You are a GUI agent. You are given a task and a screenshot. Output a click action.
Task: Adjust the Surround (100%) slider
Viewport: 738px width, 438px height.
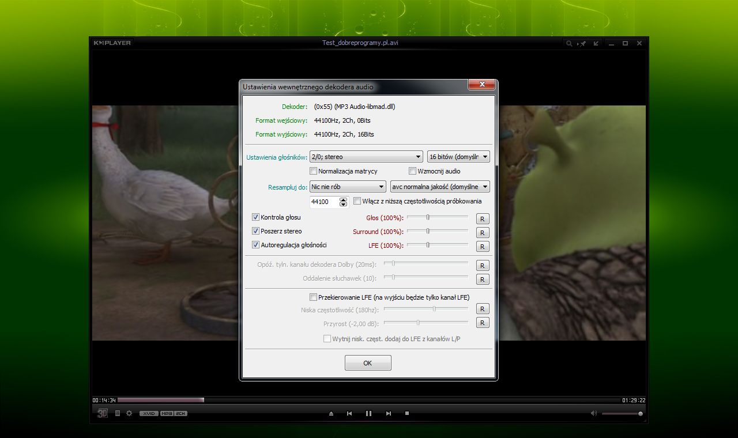click(x=438, y=231)
